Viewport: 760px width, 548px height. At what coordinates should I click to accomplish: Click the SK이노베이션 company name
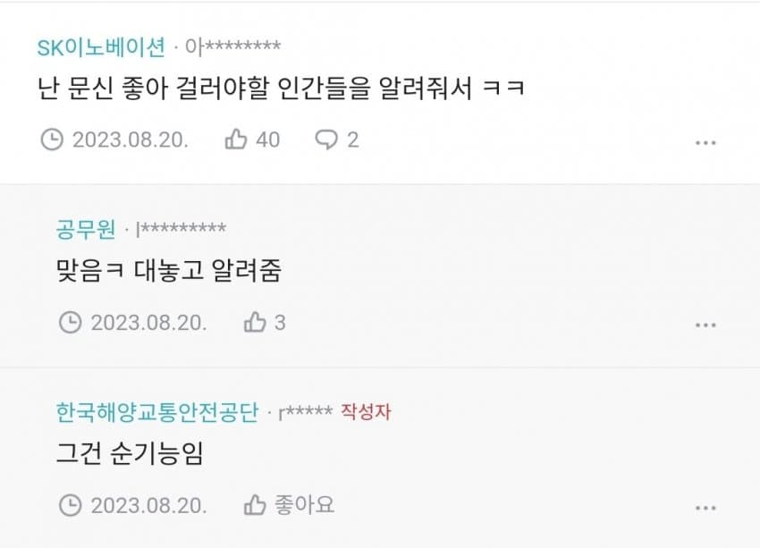coord(101,47)
